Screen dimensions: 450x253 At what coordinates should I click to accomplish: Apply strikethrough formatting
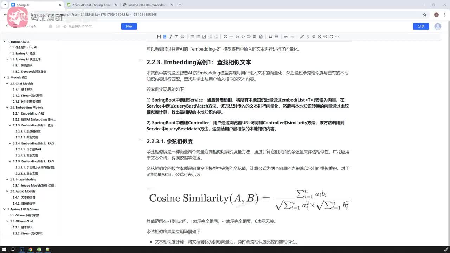tap(176, 37)
